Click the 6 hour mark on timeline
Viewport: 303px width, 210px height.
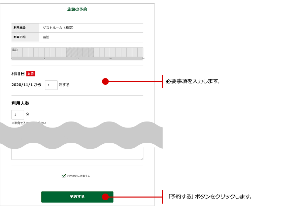point(44,59)
